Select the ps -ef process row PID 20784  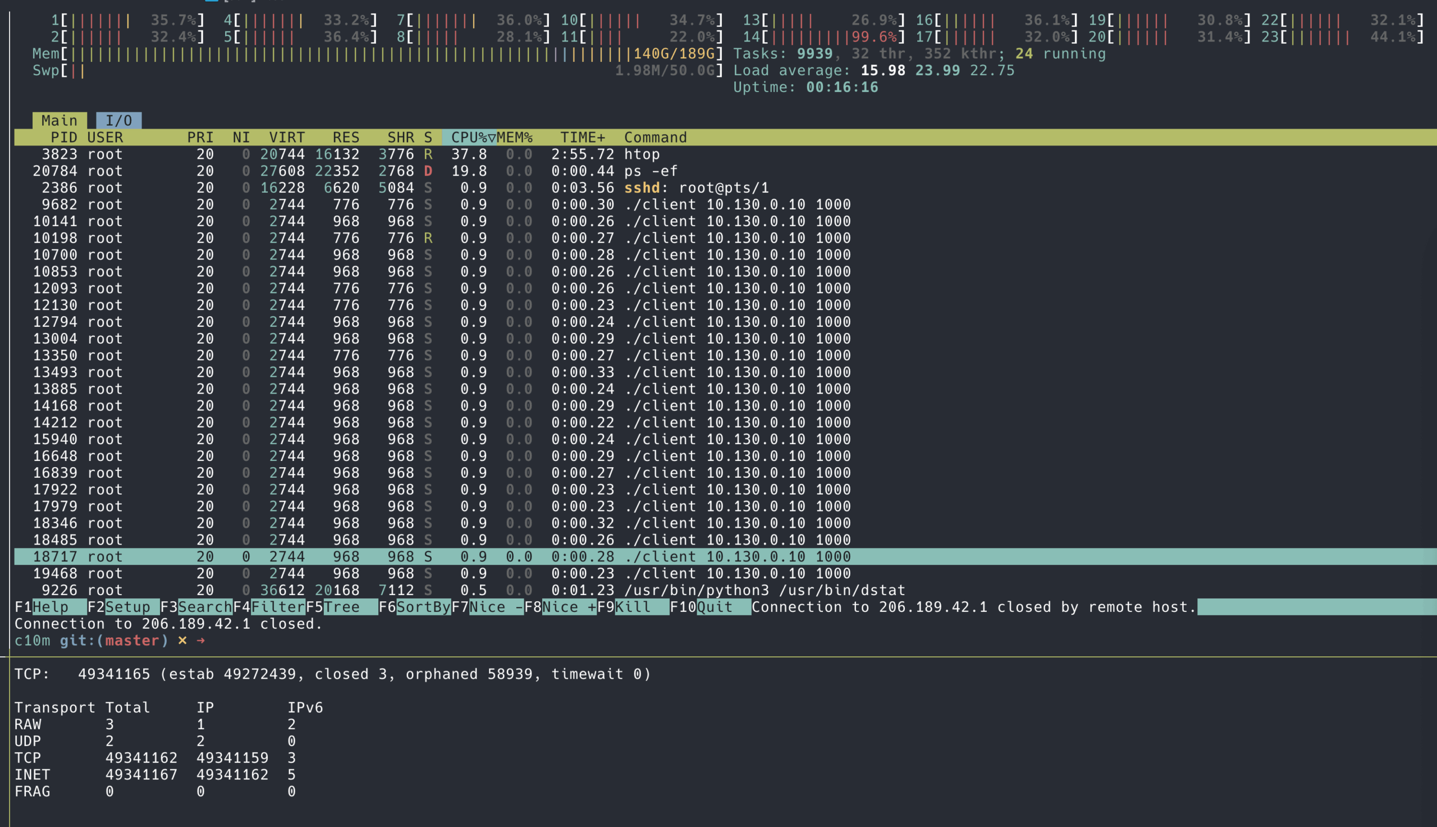pos(726,171)
